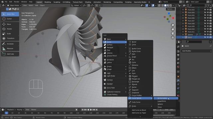Image resolution: width=213 pixels, height=119 pixels.
Task: Open Mesh submenu in Add menu
Action: pos(115,39)
